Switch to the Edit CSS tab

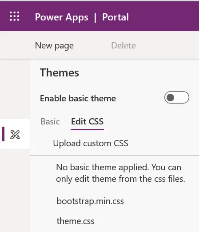click(x=87, y=121)
